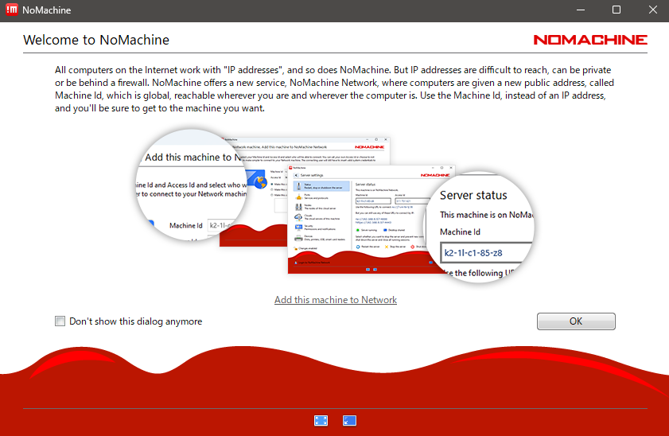
Task: Click the magnified 'Server status' circle
Action: [x=484, y=225]
